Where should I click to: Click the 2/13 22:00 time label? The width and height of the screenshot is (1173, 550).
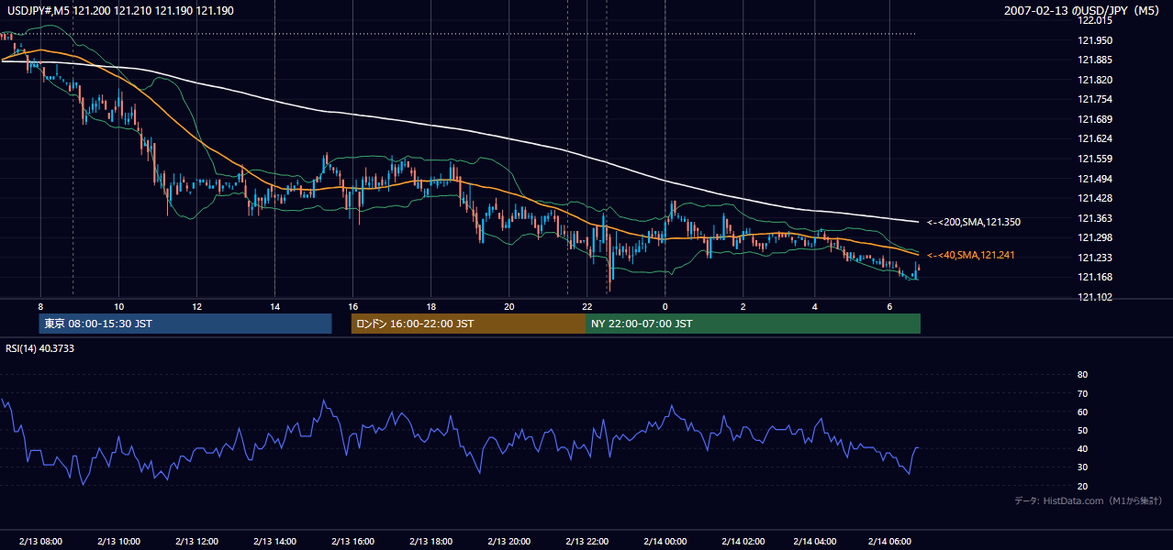tap(587, 542)
